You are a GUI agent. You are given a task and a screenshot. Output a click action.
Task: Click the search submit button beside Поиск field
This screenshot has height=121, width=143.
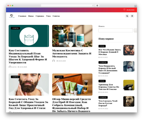(135, 30)
